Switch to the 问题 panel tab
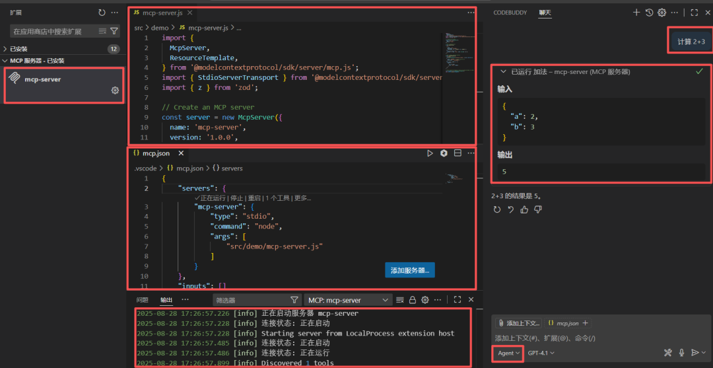This screenshot has width=713, height=368. pyautogui.click(x=143, y=300)
